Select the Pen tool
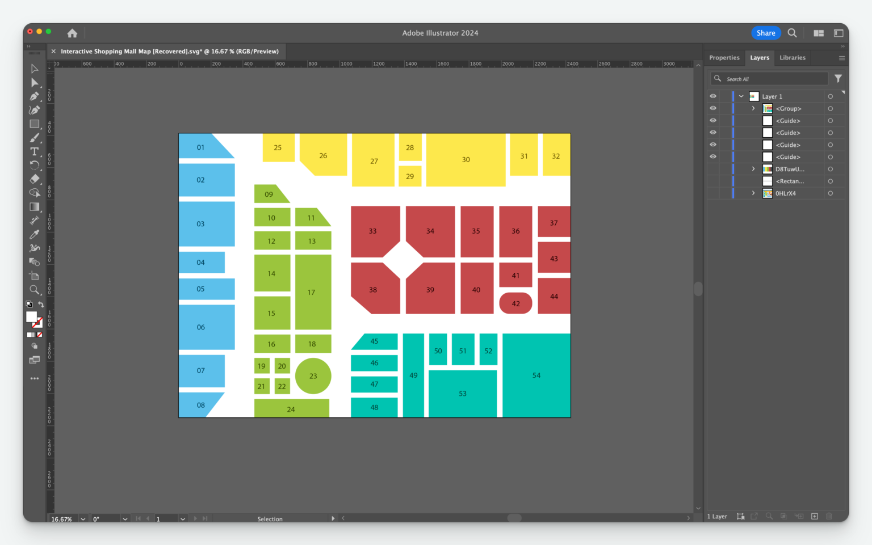Screen dimensions: 872x545 (34, 96)
